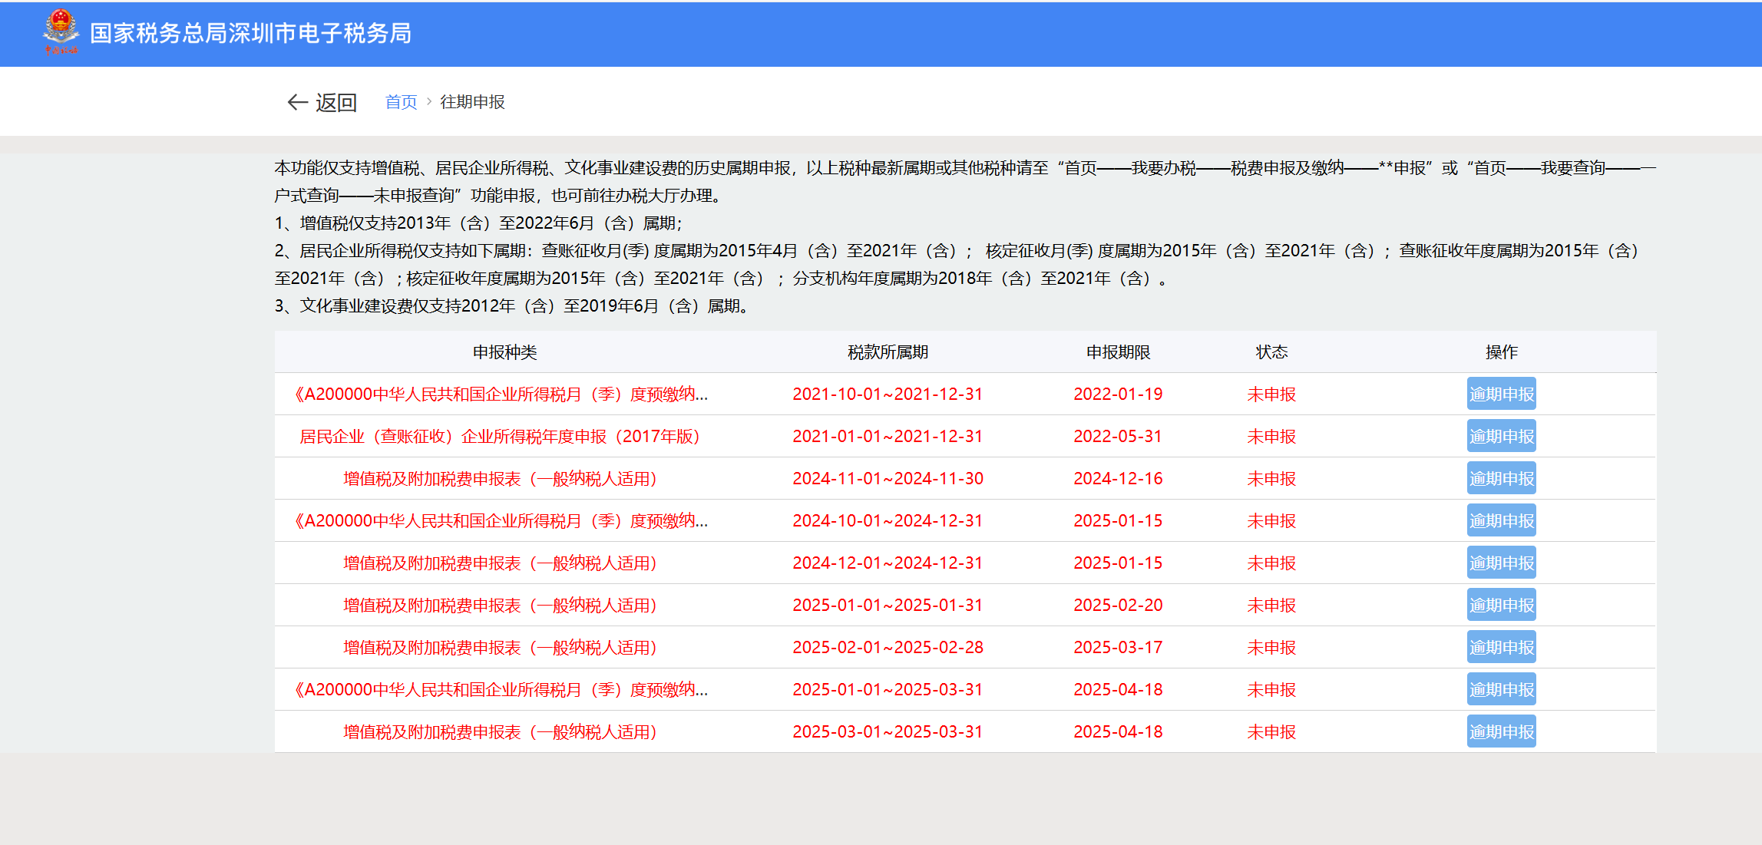Click deadline cell 2025-02-20
This screenshot has height=845, width=1762.
coord(1118,605)
